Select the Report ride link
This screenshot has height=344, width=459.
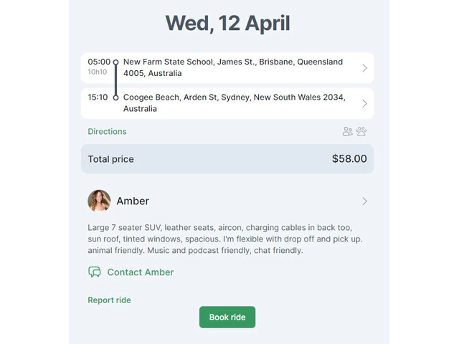pyautogui.click(x=109, y=300)
